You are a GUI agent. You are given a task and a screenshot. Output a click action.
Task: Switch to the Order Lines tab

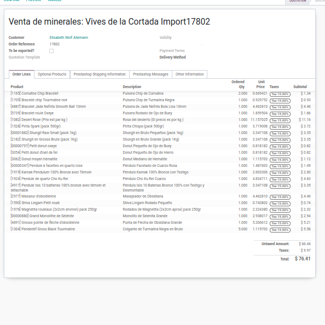(x=21, y=74)
